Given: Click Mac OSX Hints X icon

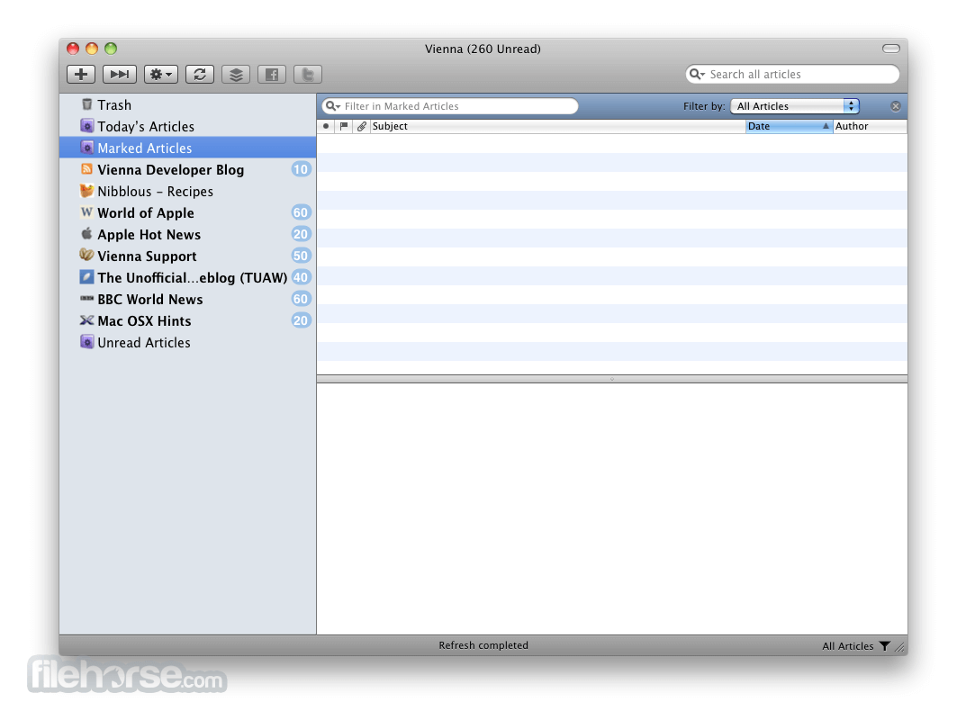Looking at the screenshot, I should tap(86, 320).
